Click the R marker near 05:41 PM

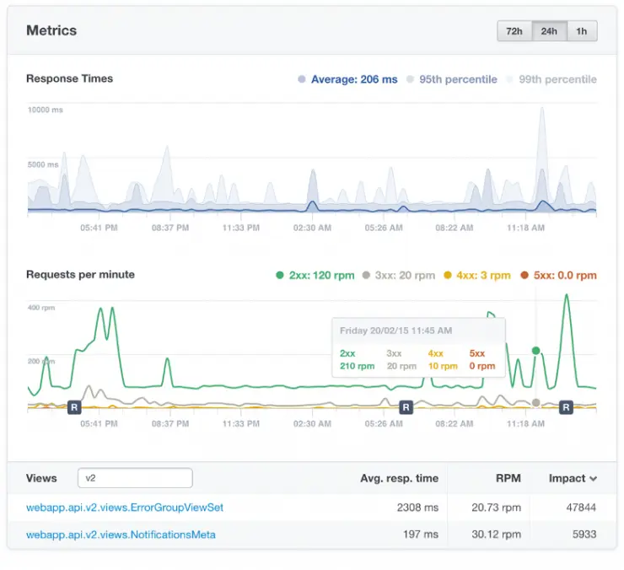74,407
